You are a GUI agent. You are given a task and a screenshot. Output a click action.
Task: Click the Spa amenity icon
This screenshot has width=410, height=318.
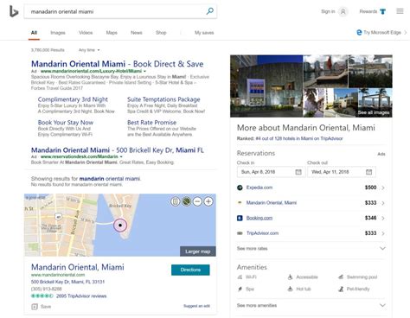point(240,289)
